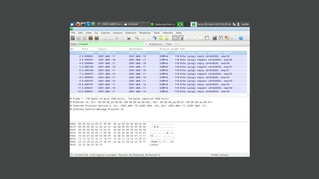Open the Help menu
The image size is (319, 179).
(x=178, y=33)
